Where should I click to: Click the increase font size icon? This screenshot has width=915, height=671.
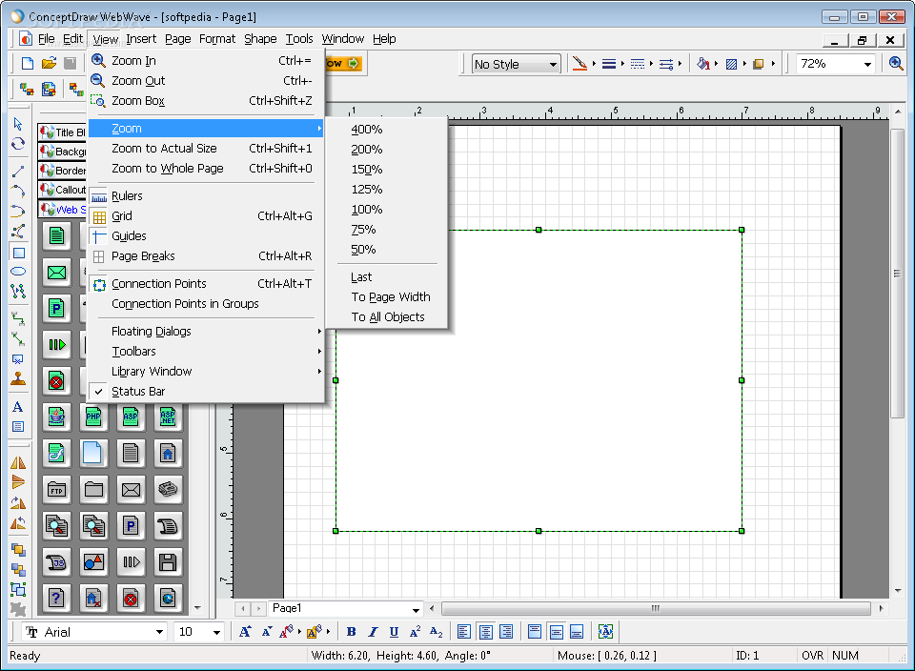(245, 632)
